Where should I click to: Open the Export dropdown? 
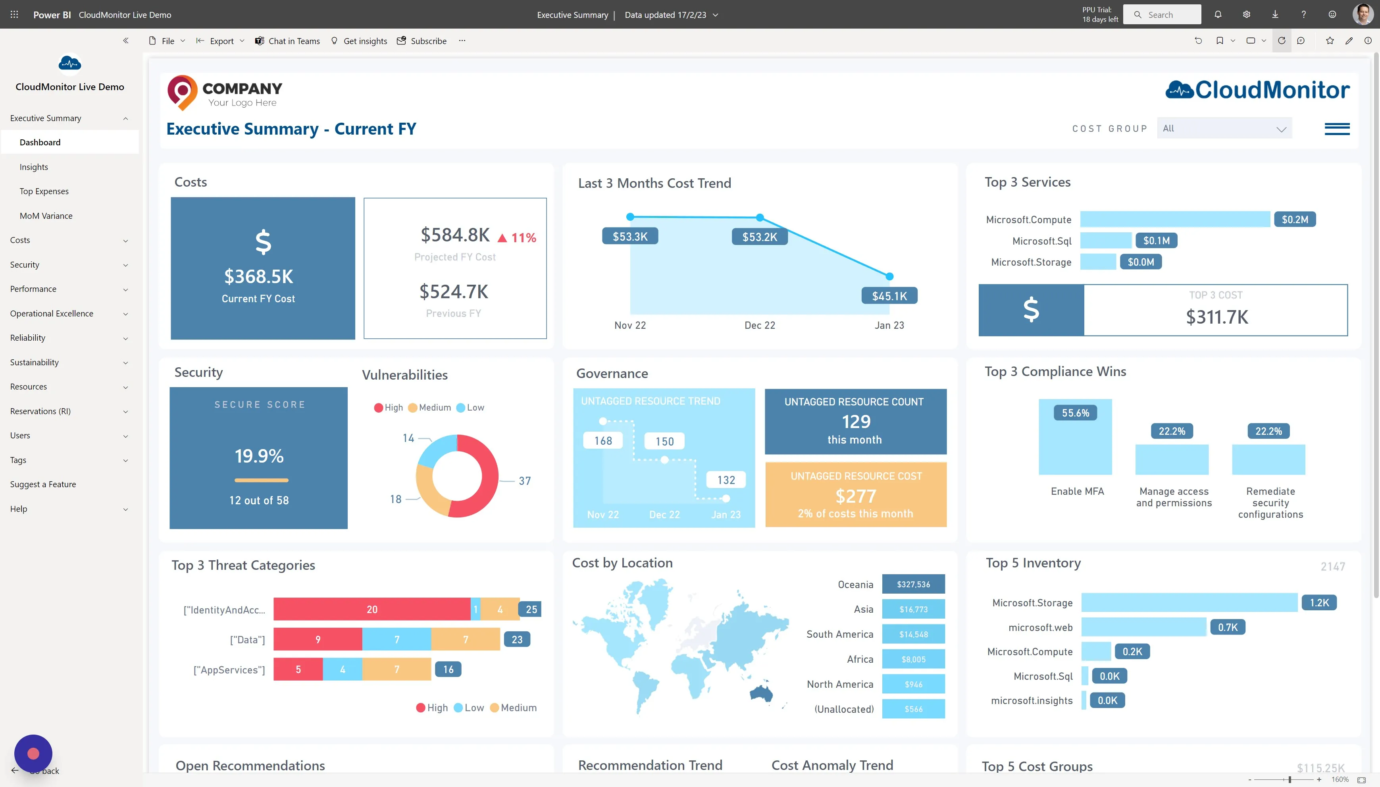pos(220,41)
